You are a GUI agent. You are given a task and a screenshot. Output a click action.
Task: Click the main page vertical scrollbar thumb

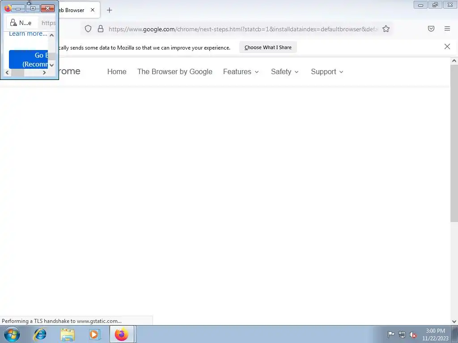click(454, 143)
